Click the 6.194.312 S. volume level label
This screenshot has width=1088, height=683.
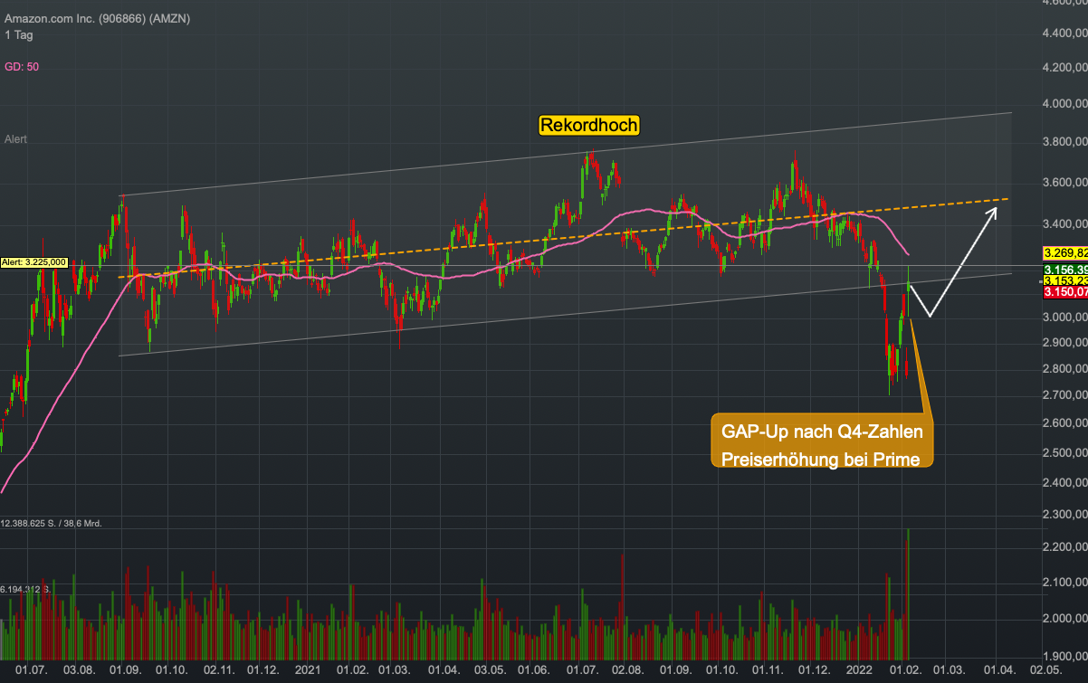(29, 590)
